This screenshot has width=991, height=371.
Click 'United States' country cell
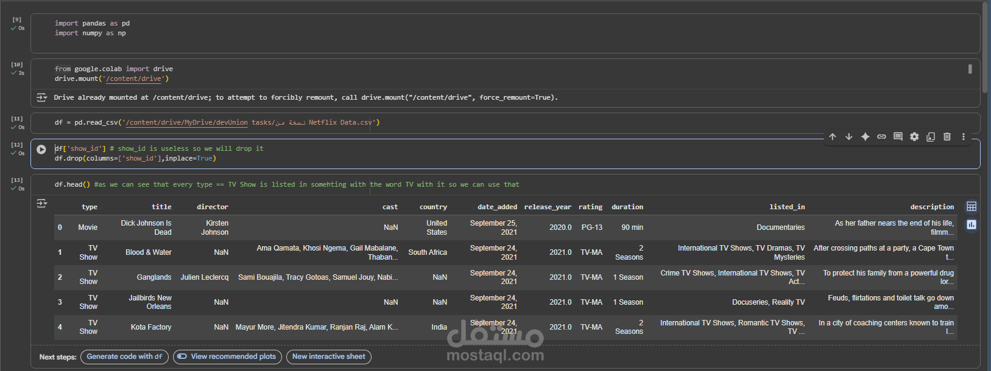coord(437,227)
